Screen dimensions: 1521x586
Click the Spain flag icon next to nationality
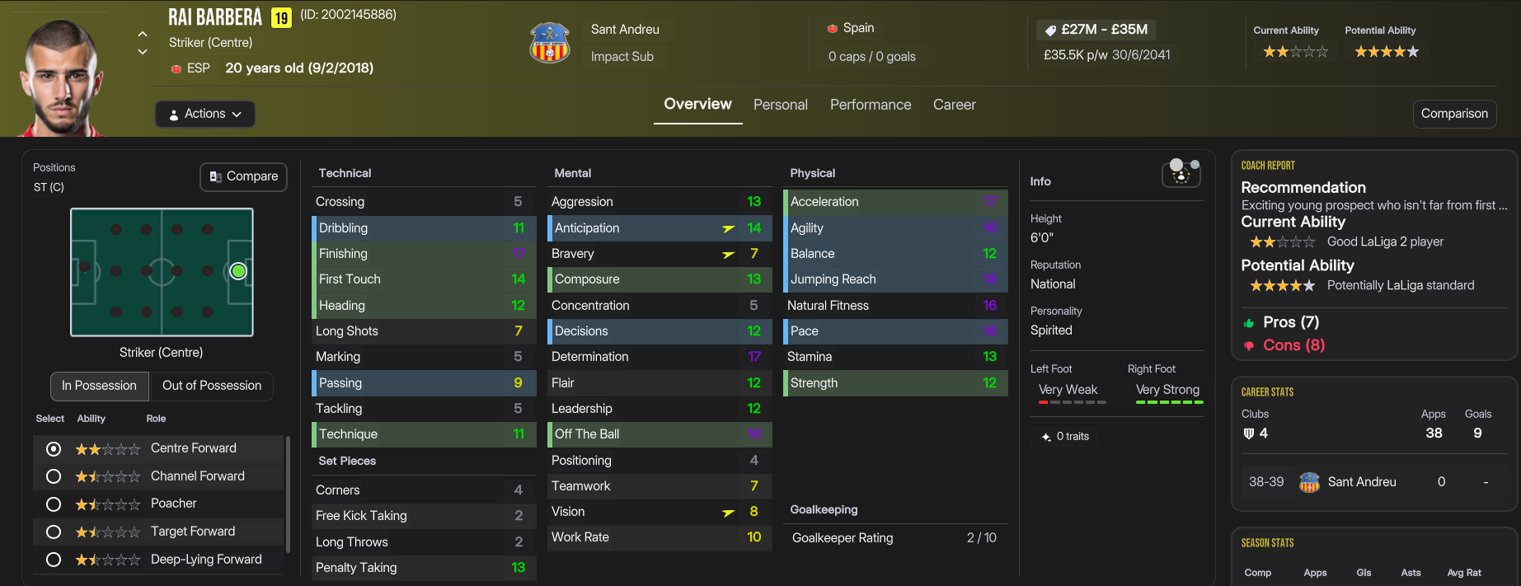point(832,29)
